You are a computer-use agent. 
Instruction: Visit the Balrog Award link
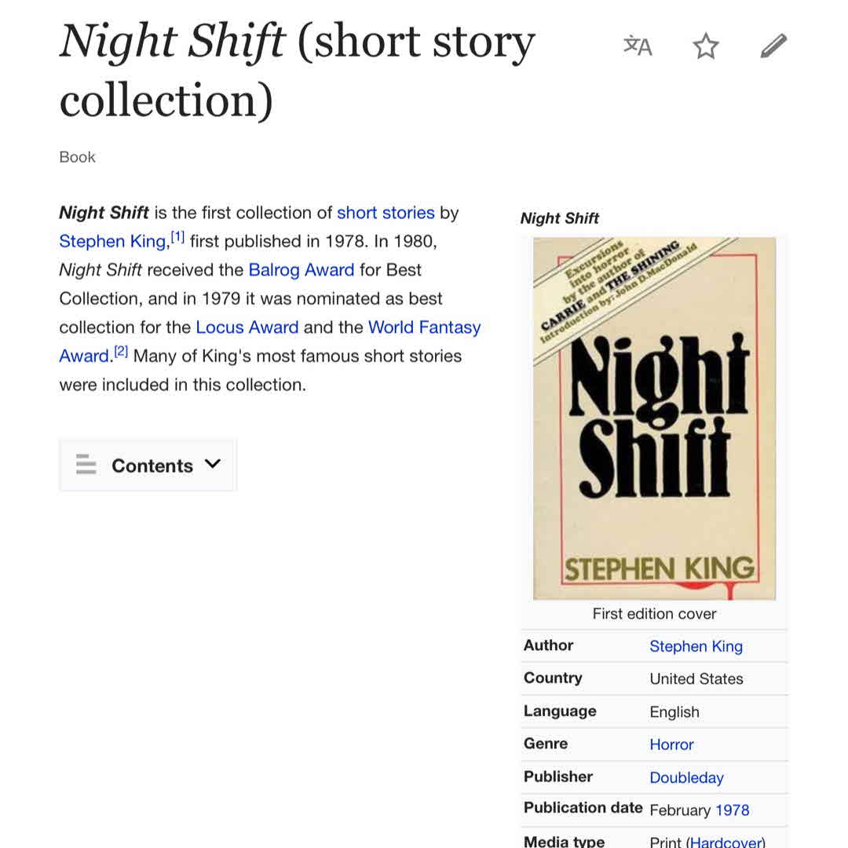click(302, 270)
